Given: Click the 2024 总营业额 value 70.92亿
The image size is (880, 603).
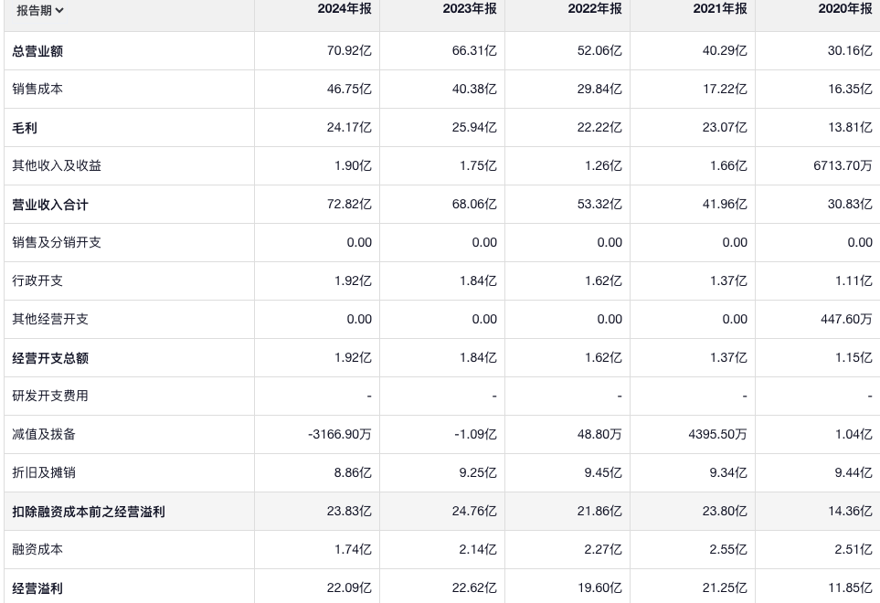Looking at the screenshot, I should click(x=349, y=51).
